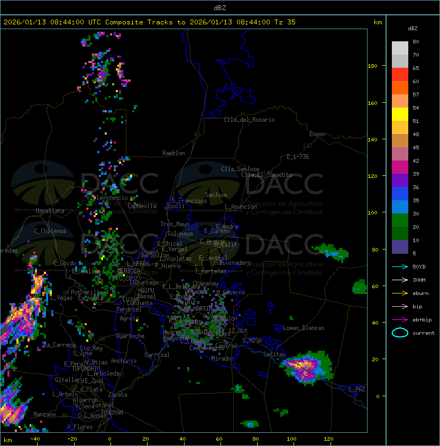Select the Mirador map label
Screen dimensions: 440x446
pos(222,359)
